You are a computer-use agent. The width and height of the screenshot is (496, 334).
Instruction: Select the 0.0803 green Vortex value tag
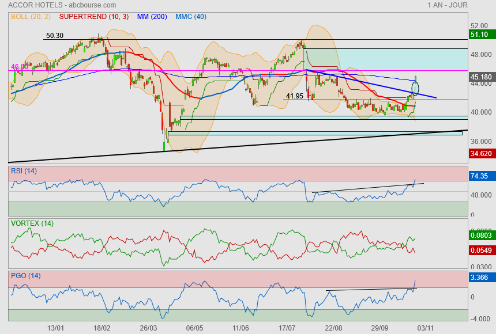(481, 235)
